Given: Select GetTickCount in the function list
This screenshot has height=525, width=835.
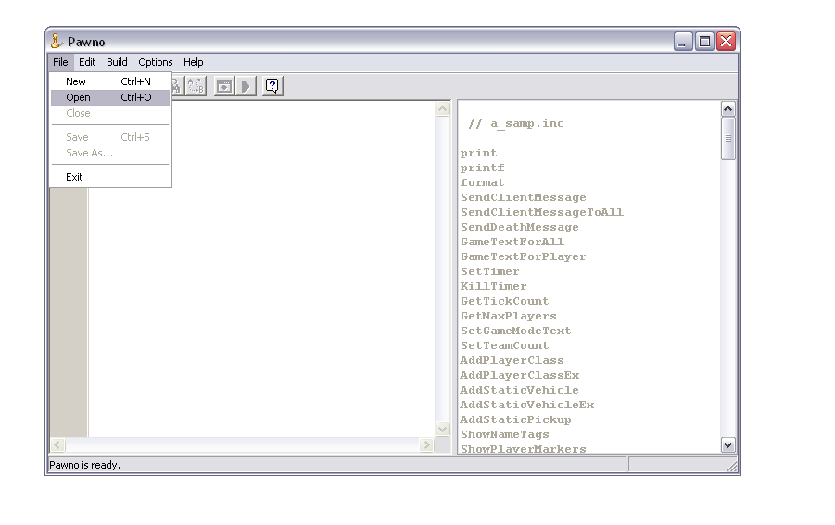Looking at the screenshot, I should pyautogui.click(x=504, y=302).
